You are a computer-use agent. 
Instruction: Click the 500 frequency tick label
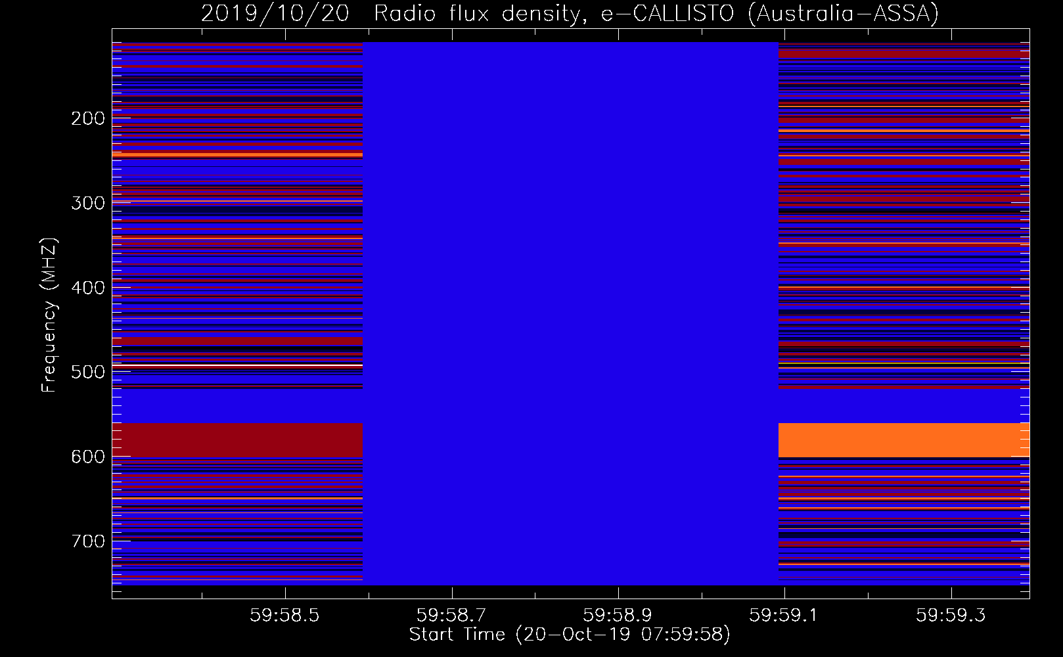(x=88, y=372)
